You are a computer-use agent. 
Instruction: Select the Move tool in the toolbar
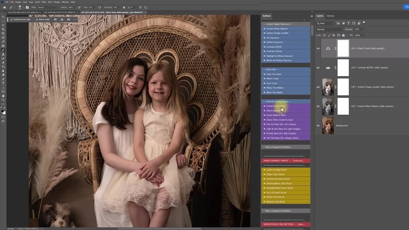(3, 17)
